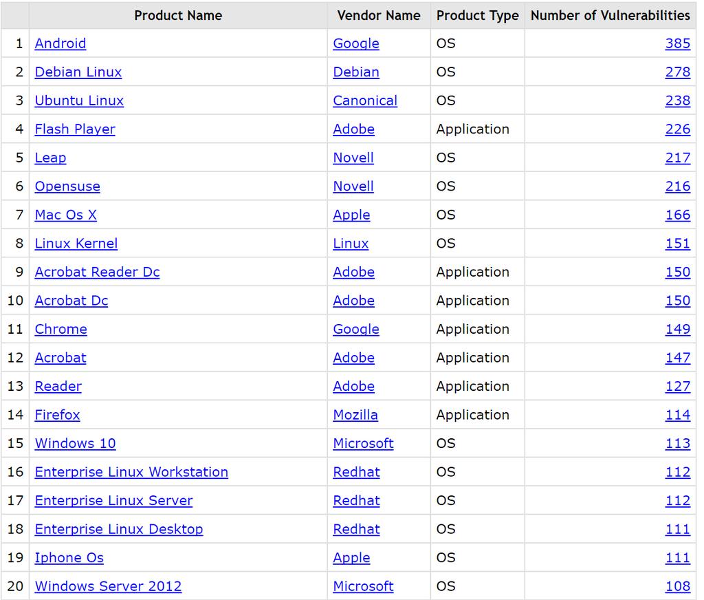Open the 114 vulnerabilities link for Firefox
This screenshot has width=704, height=600.
[x=677, y=415]
